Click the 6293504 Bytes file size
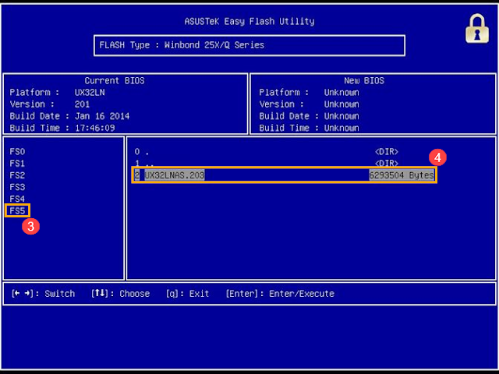499x374 pixels. click(x=402, y=175)
